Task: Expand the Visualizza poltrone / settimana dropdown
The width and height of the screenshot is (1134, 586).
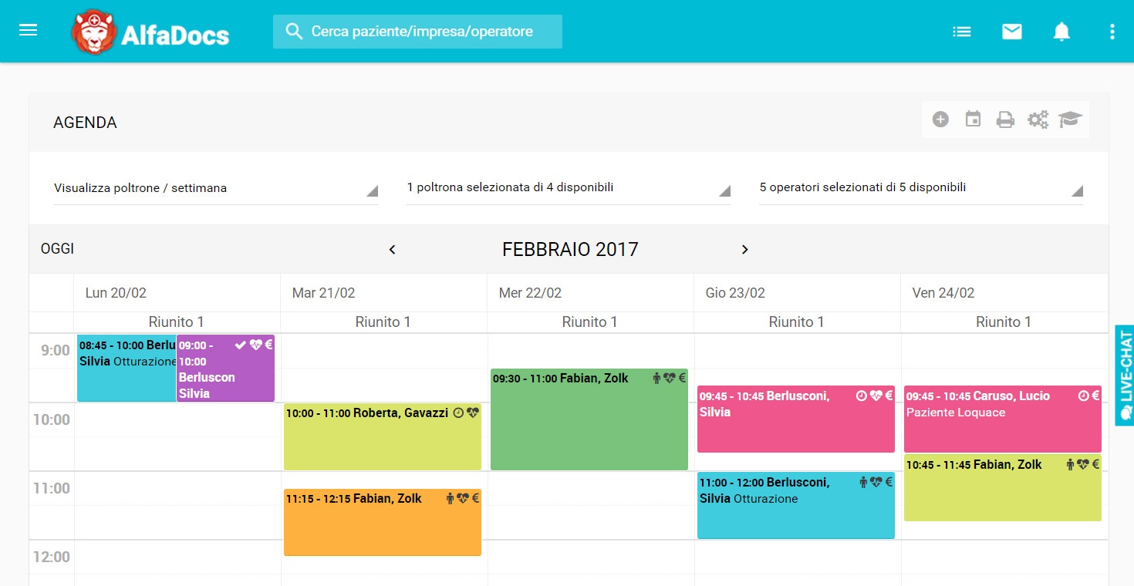Action: (x=216, y=188)
